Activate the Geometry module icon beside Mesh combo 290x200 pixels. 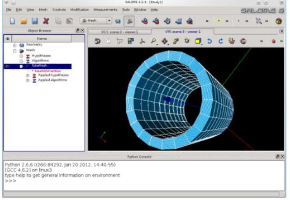pos(118,21)
